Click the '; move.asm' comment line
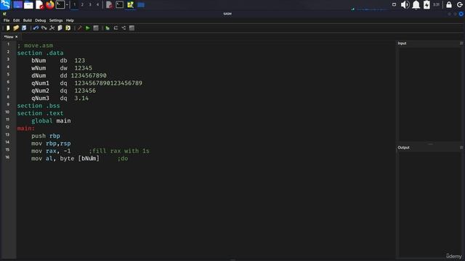 tap(35, 46)
